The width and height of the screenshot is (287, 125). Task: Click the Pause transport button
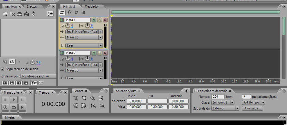tap(22, 100)
